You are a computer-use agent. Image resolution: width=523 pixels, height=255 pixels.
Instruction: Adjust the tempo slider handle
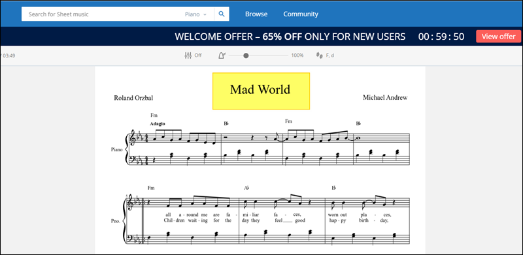point(246,55)
